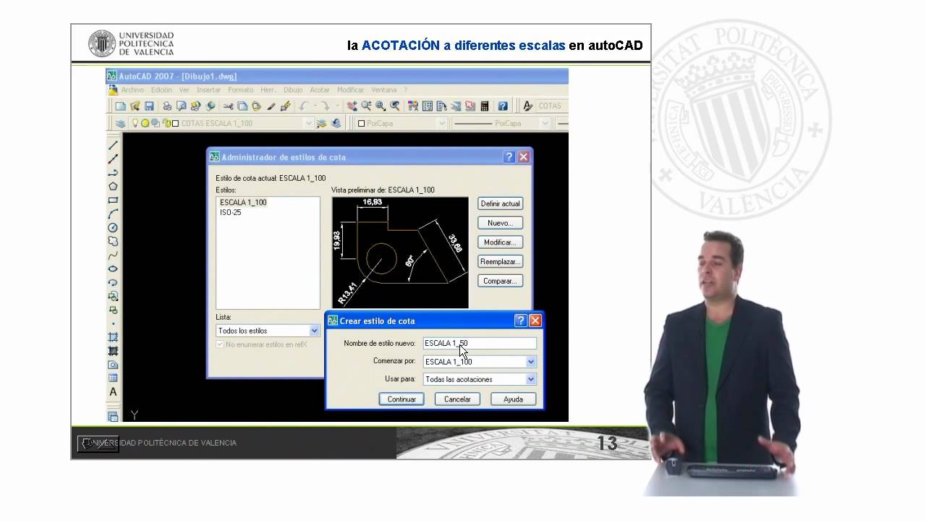This screenshot has width=926, height=521.
Task: Select ESCALA 1_100 in Estilos list
Action: (243, 203)
